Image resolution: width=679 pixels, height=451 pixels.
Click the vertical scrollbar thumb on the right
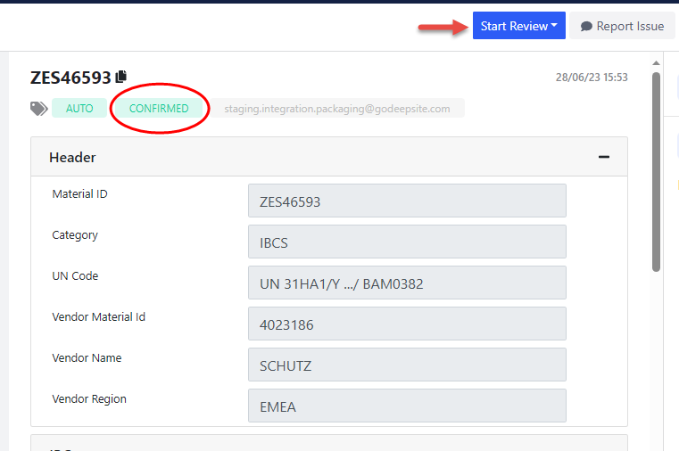657,169
